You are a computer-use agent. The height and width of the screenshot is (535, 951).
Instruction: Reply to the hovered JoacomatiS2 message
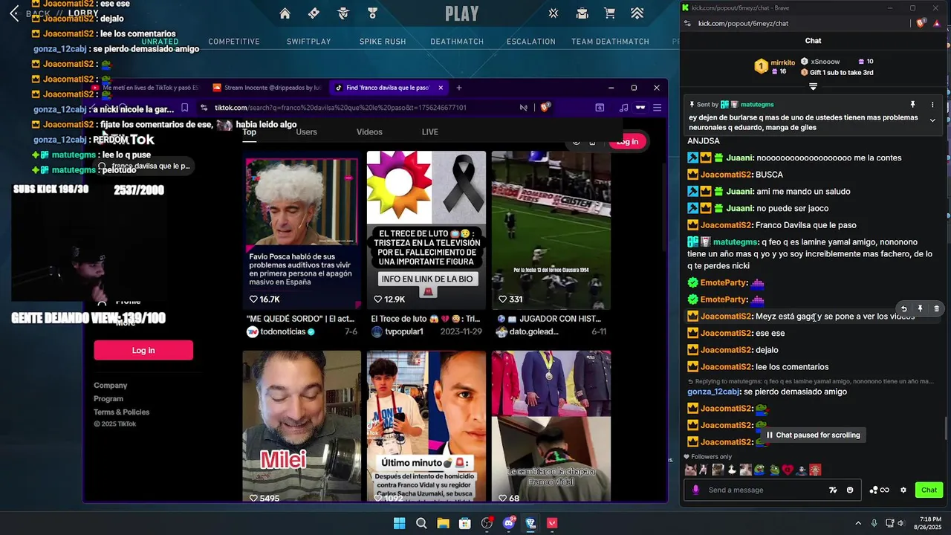pyautogui.click(x=903, y=308)
